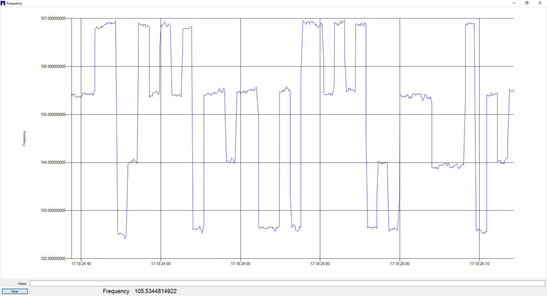Click the vertical Frequency axis title

[x=24, y=138]
